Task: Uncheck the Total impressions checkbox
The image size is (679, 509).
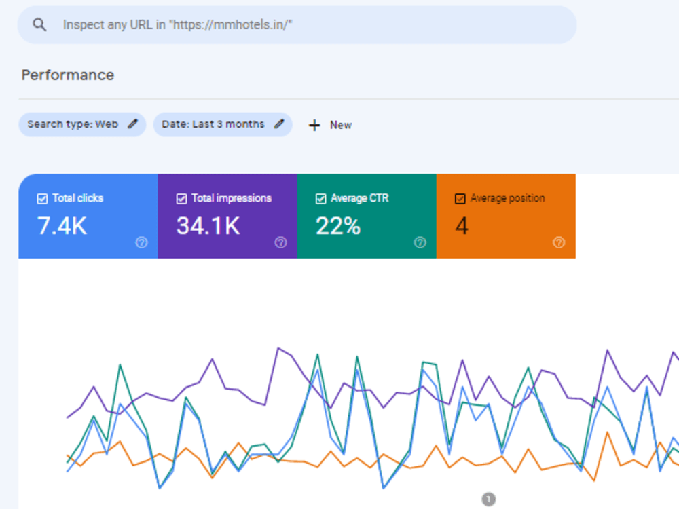Action: click(x=181, y=199)
